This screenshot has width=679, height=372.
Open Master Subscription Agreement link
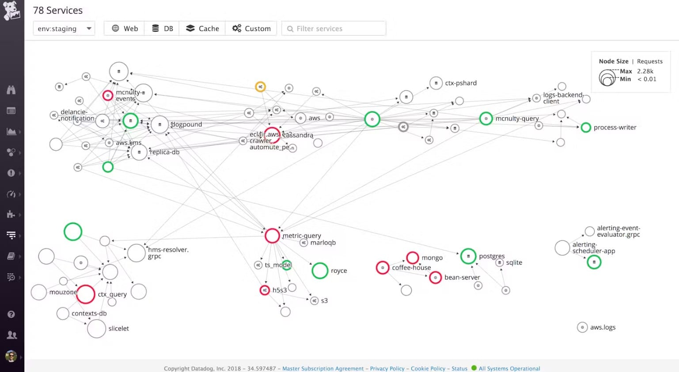(323, 368)
